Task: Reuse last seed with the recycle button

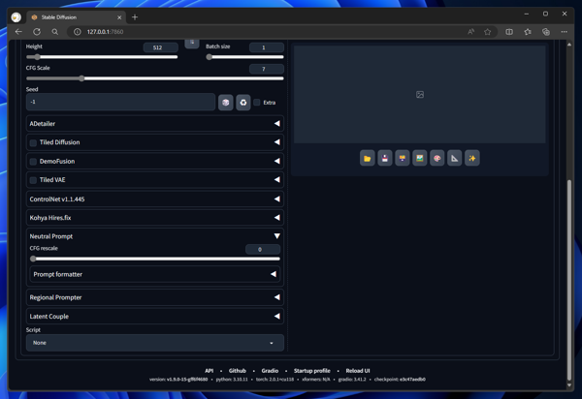Action: pos(243,103)
